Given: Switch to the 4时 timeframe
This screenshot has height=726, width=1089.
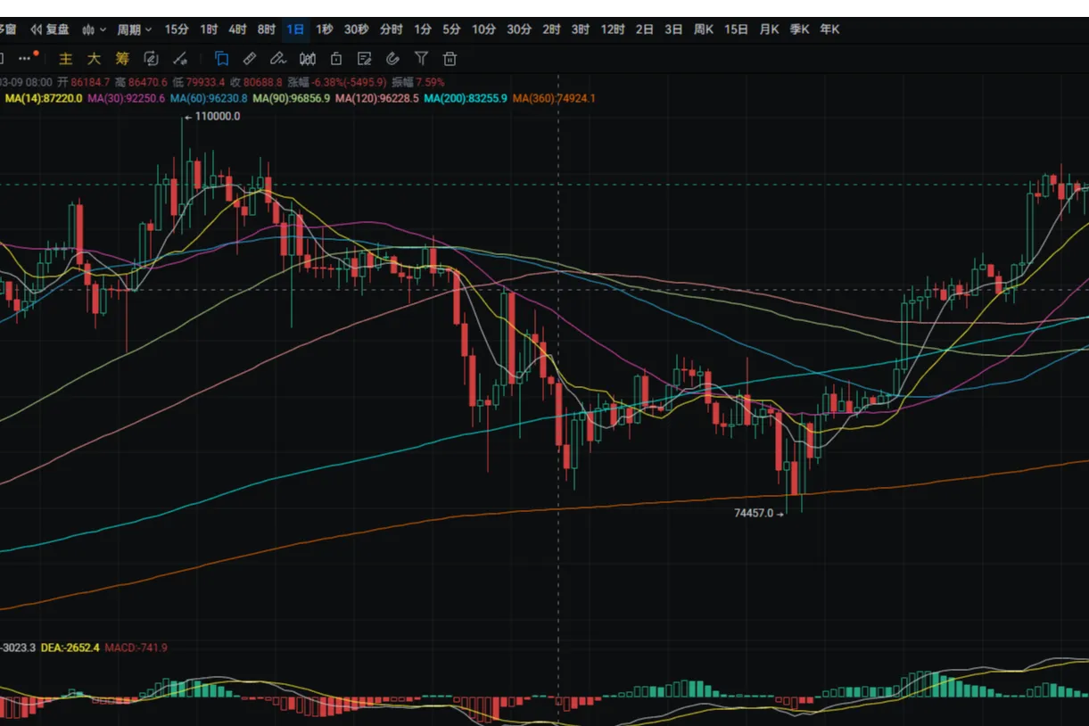Looking at the screenshot, I should tap(237, 29).
